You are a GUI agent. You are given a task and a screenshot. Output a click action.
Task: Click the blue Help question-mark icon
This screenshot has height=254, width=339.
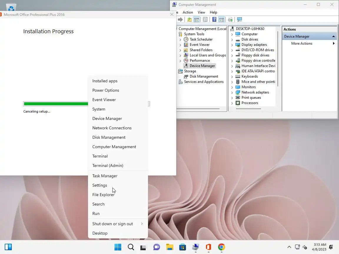click(x=214, y=20)
